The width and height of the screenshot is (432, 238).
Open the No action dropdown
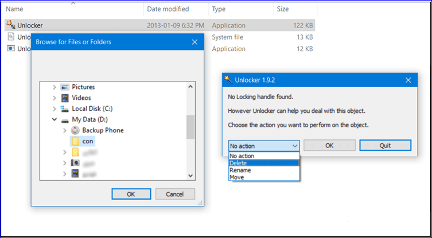[x=264, y=146]
